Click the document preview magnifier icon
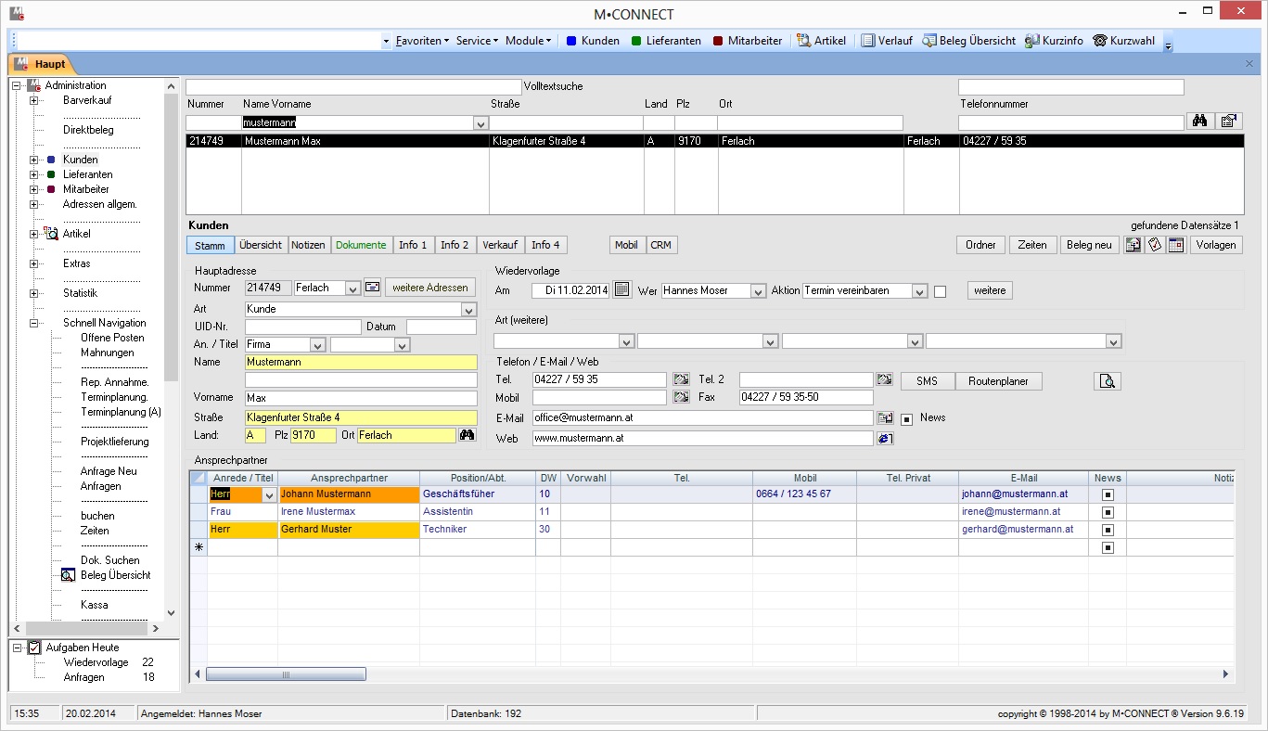The image size is (1268, 731). (1108, 381)
